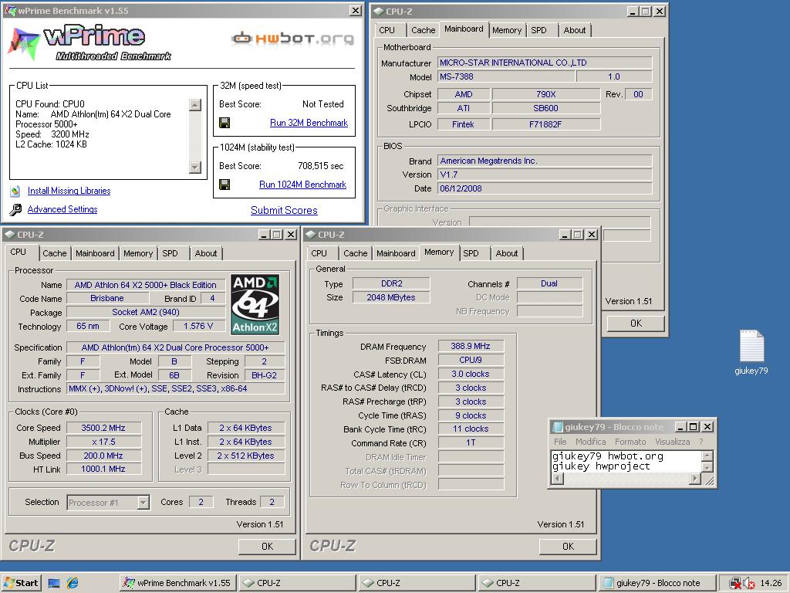790x593 pixels.
Task: Click the Multiplier value x 17.5
Action: click(103, 441)
